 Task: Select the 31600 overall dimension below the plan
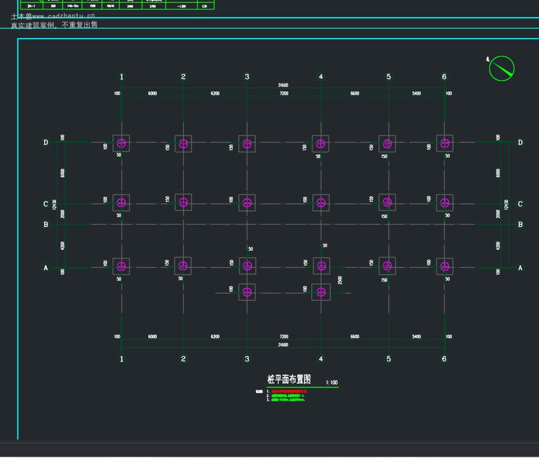pyautogui.click(x=283, y=344)
